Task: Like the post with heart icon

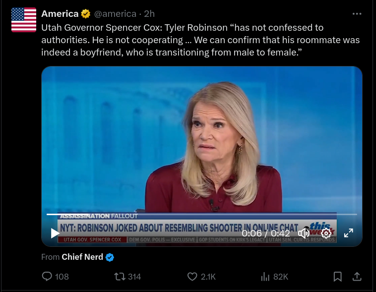Action: point(192,277)
